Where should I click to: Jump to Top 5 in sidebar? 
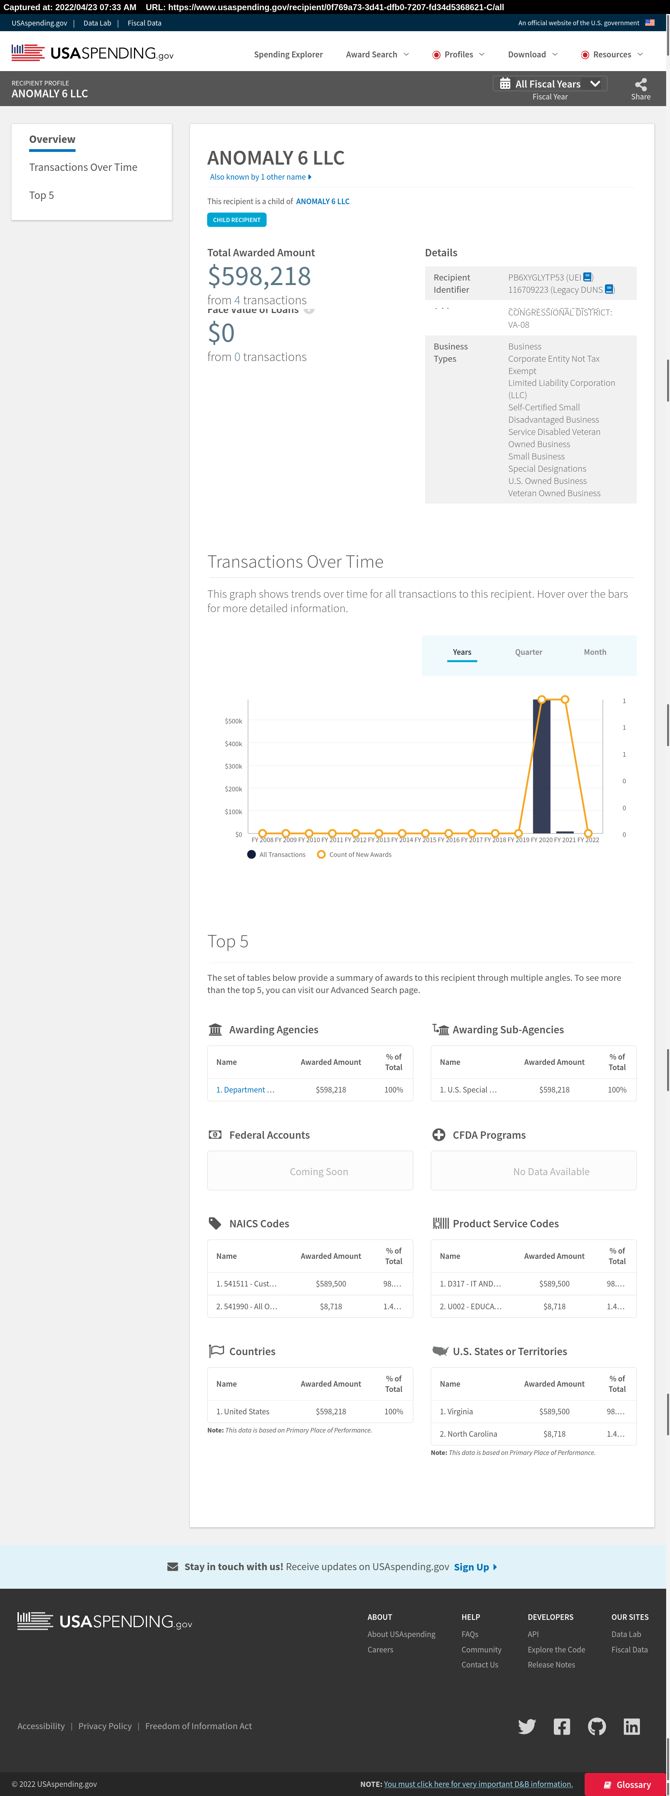41,195
